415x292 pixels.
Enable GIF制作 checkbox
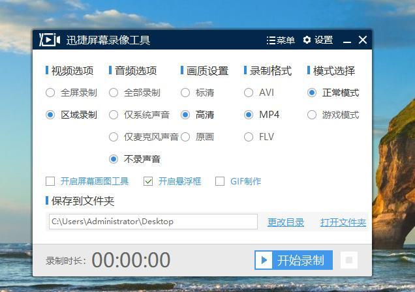pyautogui.click(x=220, y=182)
